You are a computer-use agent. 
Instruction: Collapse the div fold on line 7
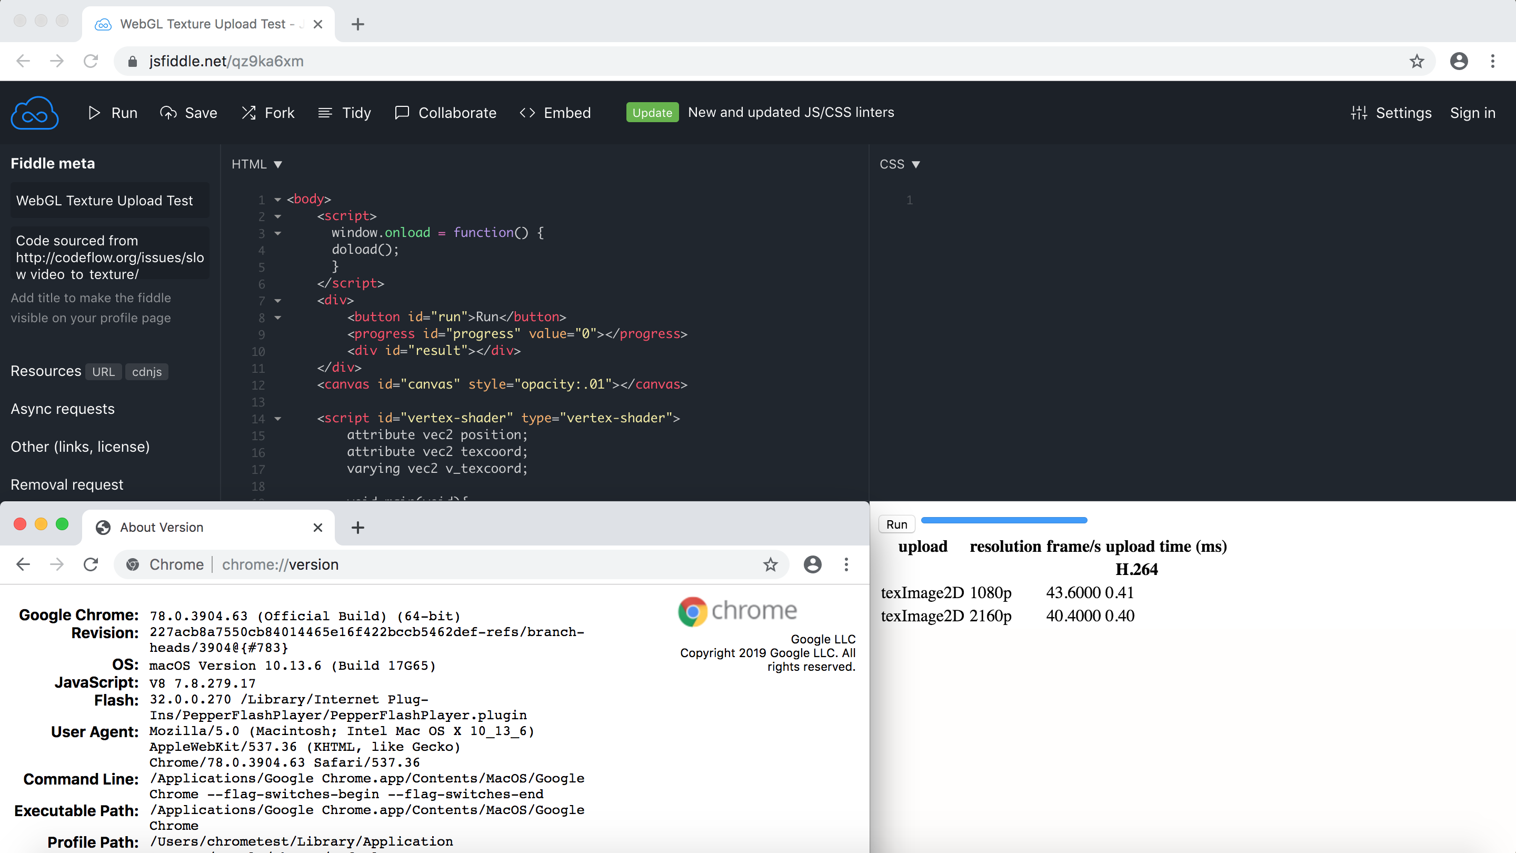coord(278,301)
